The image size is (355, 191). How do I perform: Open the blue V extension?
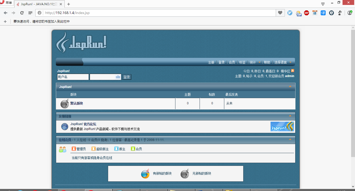point(290,13)
